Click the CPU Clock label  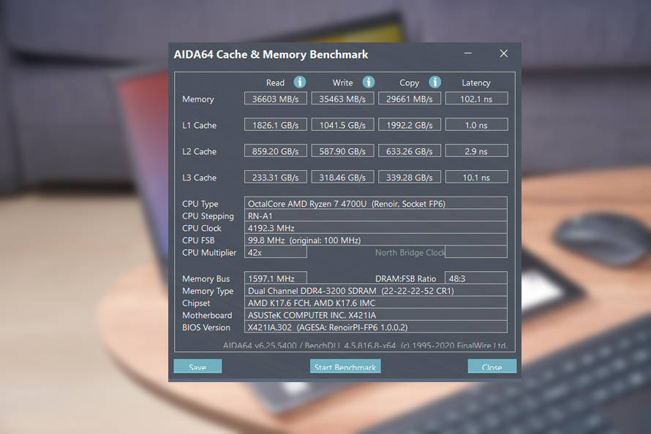click(x=202, y=228)
